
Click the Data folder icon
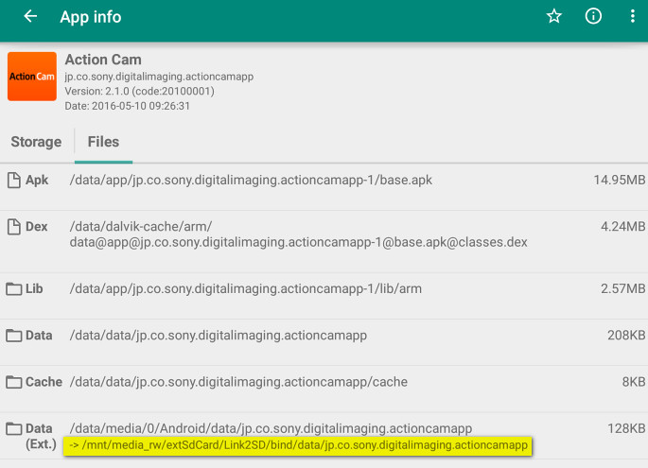13,336
